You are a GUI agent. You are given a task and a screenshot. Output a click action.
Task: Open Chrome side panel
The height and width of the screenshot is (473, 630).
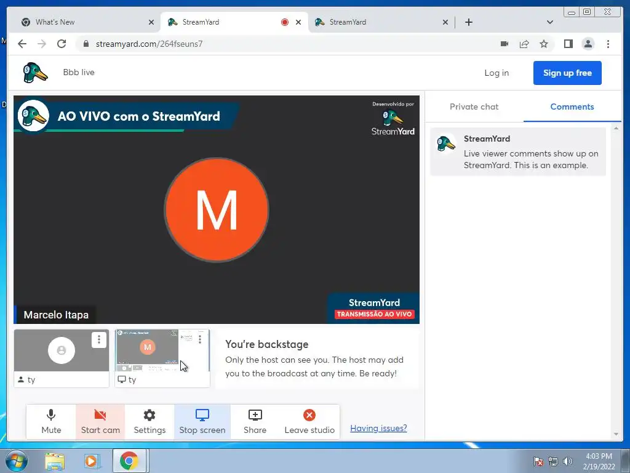(x=568, y=44)
